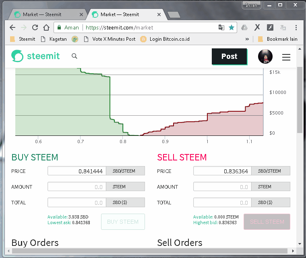Click the Sell Steem price field
This screenshot has width=306, height=258.
point(223,171)
